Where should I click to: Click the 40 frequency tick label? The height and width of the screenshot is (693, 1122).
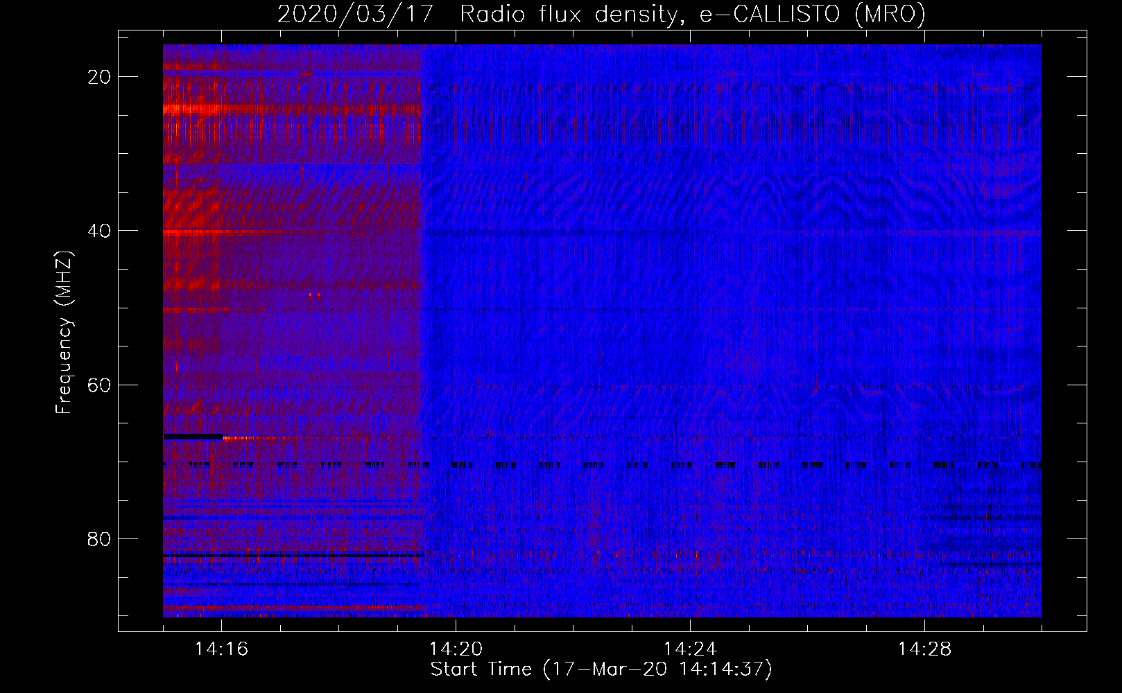[100, 231]
